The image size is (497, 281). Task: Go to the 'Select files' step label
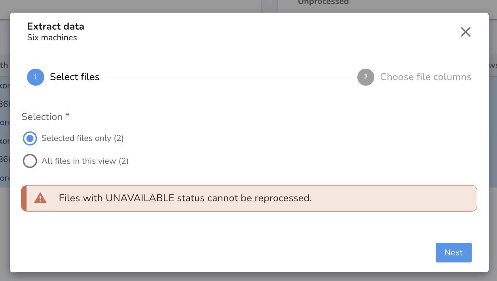click(75, 77)
